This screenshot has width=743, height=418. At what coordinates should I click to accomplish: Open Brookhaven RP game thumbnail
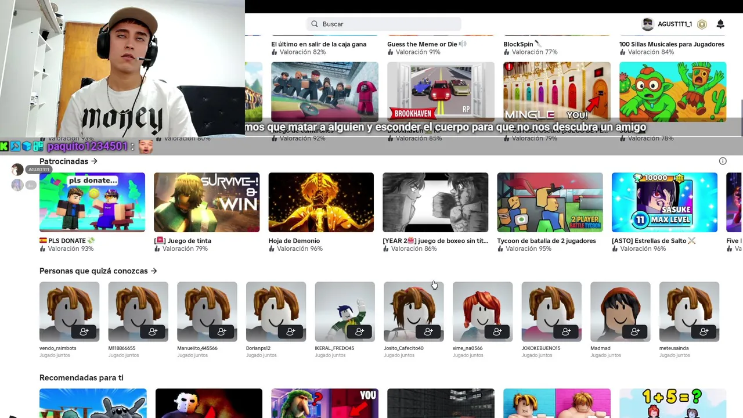tap(441, 92)
